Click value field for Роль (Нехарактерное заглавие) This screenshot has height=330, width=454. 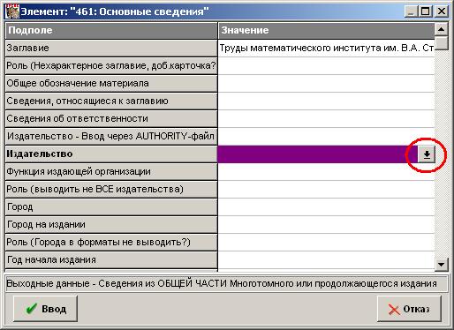pyautogui.click(x=326, y=65)
